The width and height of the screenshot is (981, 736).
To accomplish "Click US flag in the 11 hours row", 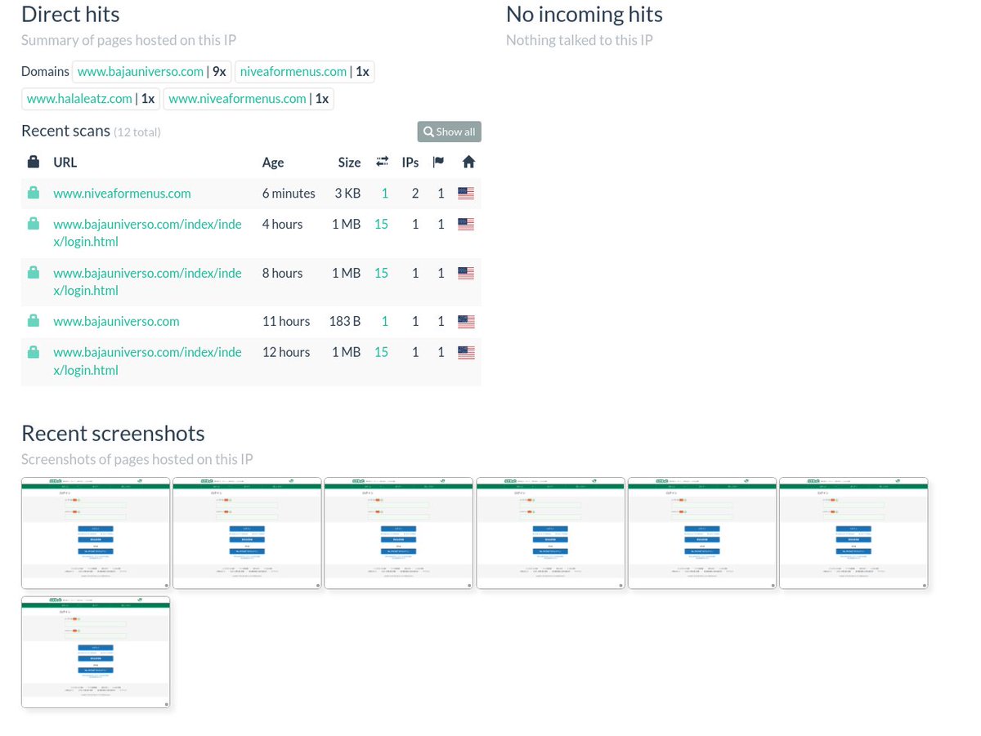I will pos(466,322).
